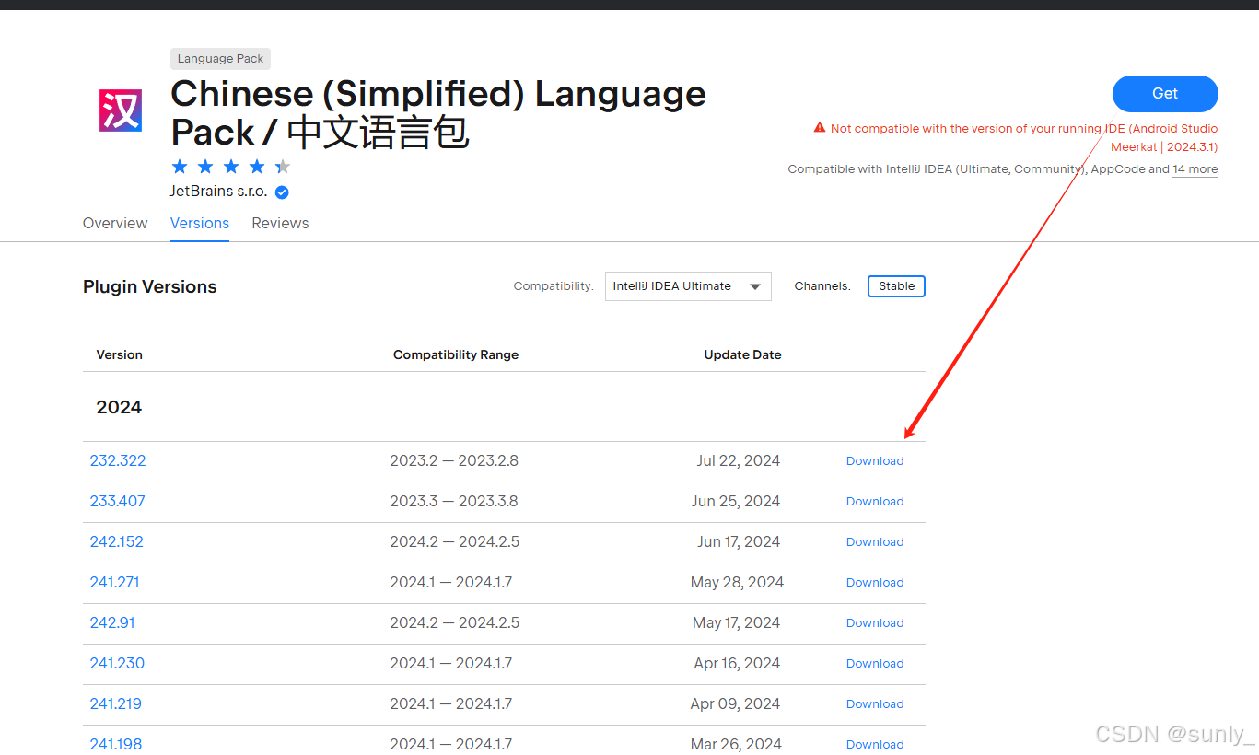Download version 232.322
The width and height of the screenshot is (1259, 755).
875,461
